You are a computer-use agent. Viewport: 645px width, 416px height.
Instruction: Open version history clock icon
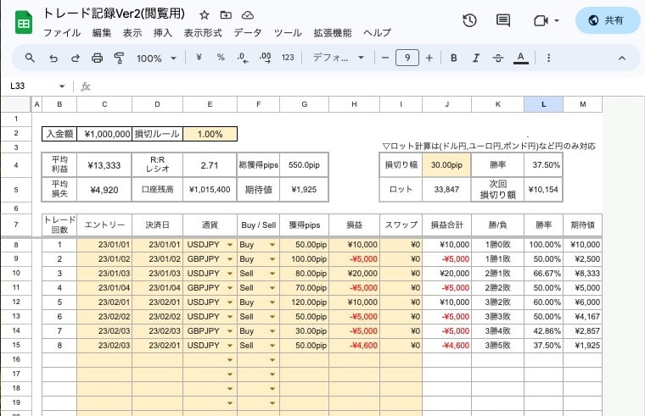pyautogui.click(x=469, y=20)
